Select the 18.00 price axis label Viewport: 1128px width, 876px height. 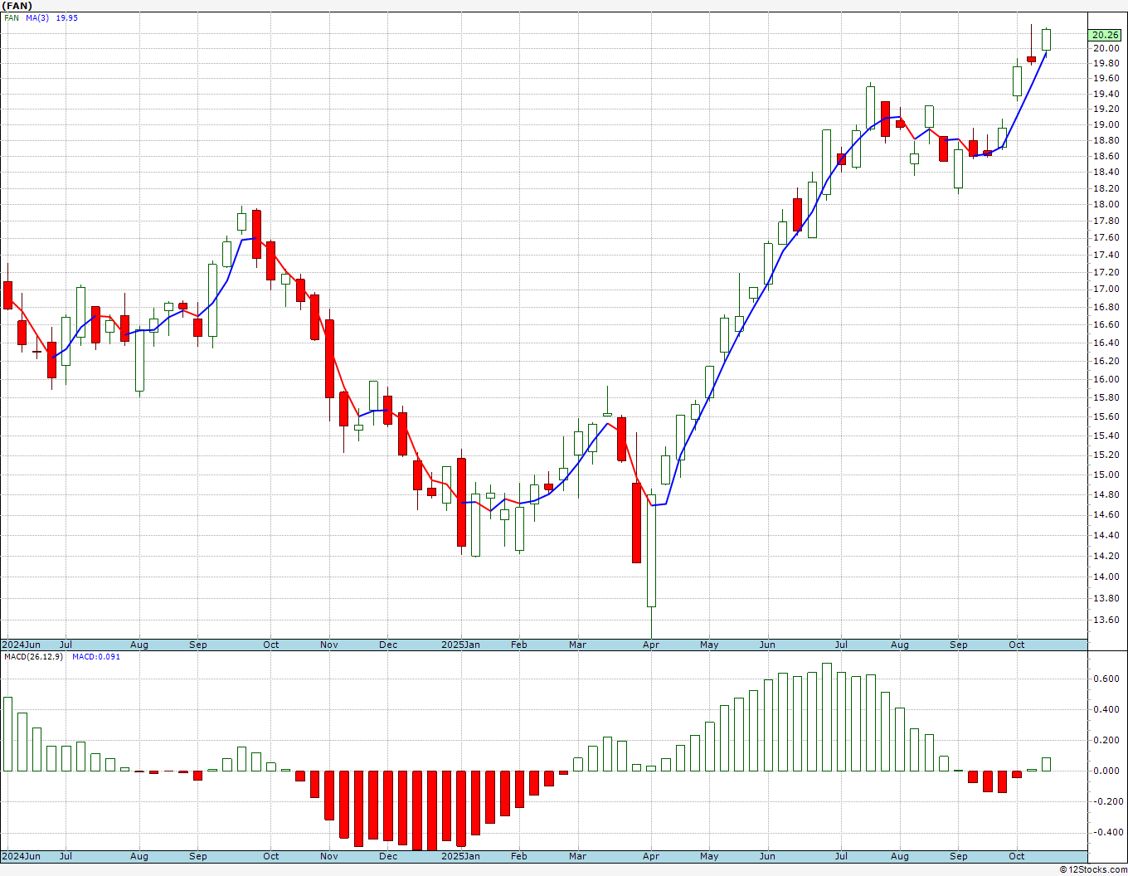coord(1106,204)
